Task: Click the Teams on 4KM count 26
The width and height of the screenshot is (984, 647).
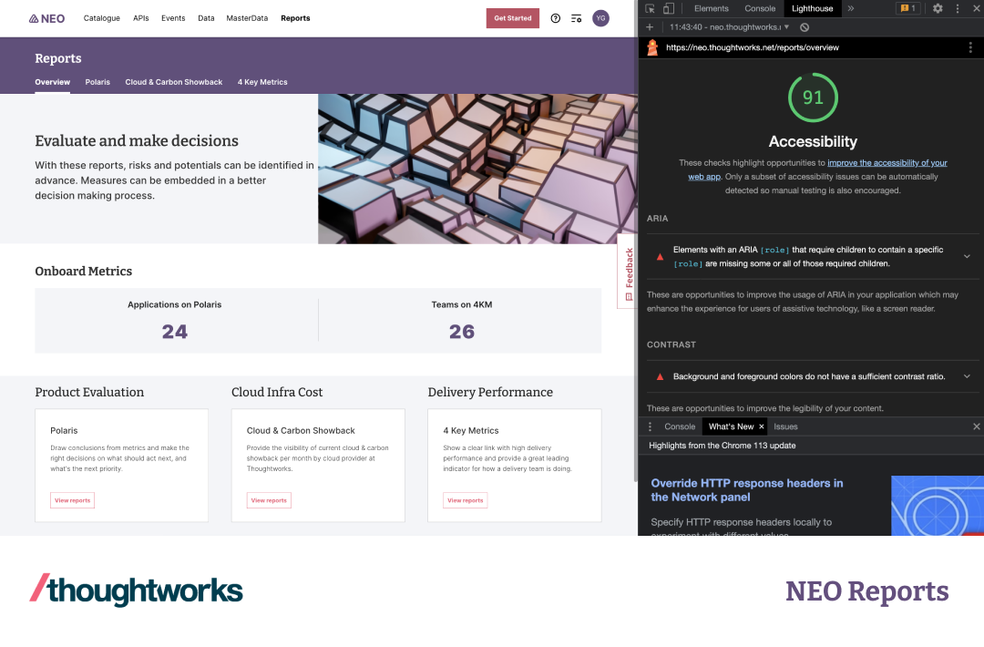Action: click(x=462, y=332)
